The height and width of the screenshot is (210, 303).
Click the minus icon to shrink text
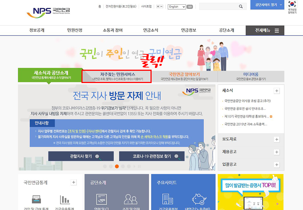pyautogui.click(x=161, y=7)
